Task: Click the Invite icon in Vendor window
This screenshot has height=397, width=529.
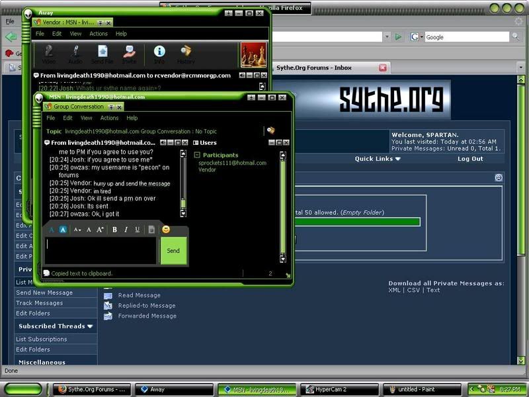Action: pos(129,54)
